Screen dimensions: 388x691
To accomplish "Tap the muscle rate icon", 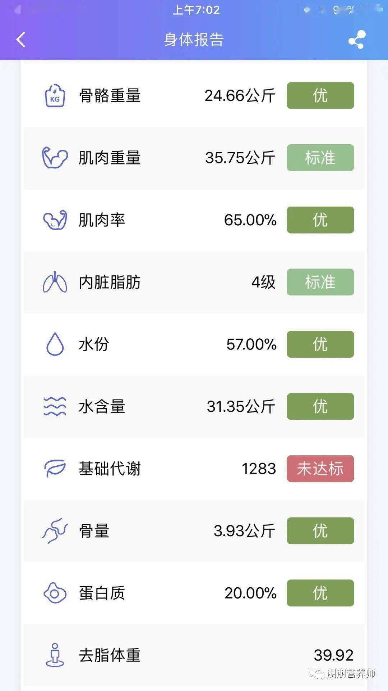I will [x=55, y=220].
